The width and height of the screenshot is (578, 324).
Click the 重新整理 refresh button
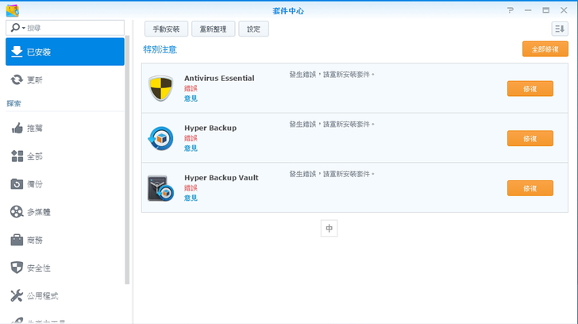coord(213,29)
